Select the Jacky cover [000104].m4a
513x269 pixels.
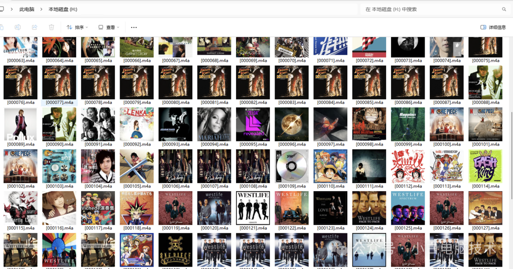tap(98, 166)
